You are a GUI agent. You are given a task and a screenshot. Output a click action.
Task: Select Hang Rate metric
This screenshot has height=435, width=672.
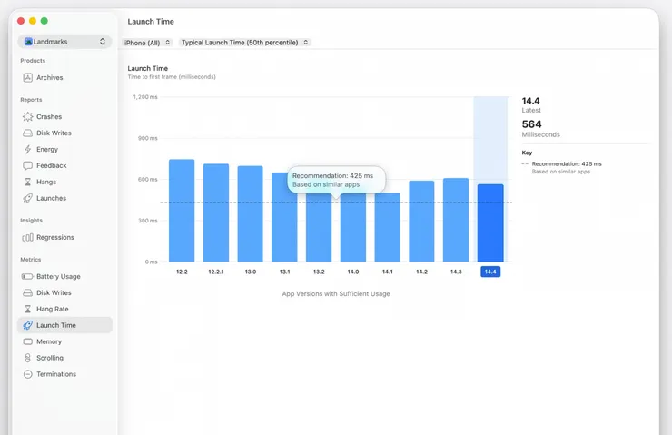[x=52, y=310]
